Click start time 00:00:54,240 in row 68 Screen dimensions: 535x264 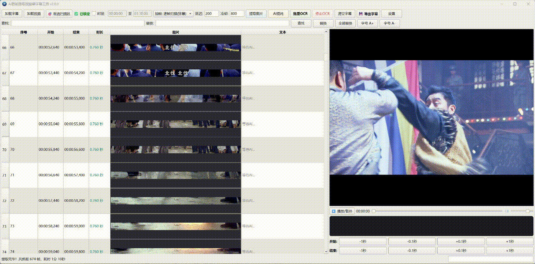(x=49, y=99)
